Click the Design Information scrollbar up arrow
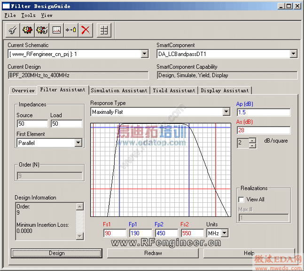Image resolution: width=304 pixels, height=271 pixels. 80,207
